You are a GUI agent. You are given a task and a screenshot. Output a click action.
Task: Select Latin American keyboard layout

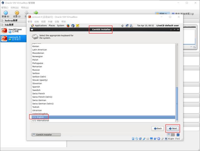pyautogui.click(x=103, y=50)
